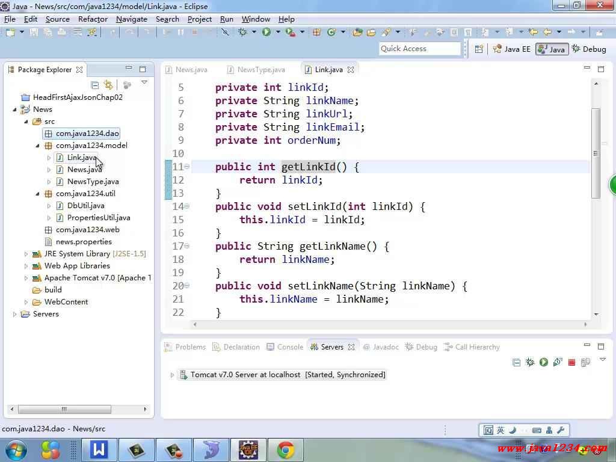616x462 pixels.
Task: Collapse the setLinkName method fold marker
Action: click(187, 285)
